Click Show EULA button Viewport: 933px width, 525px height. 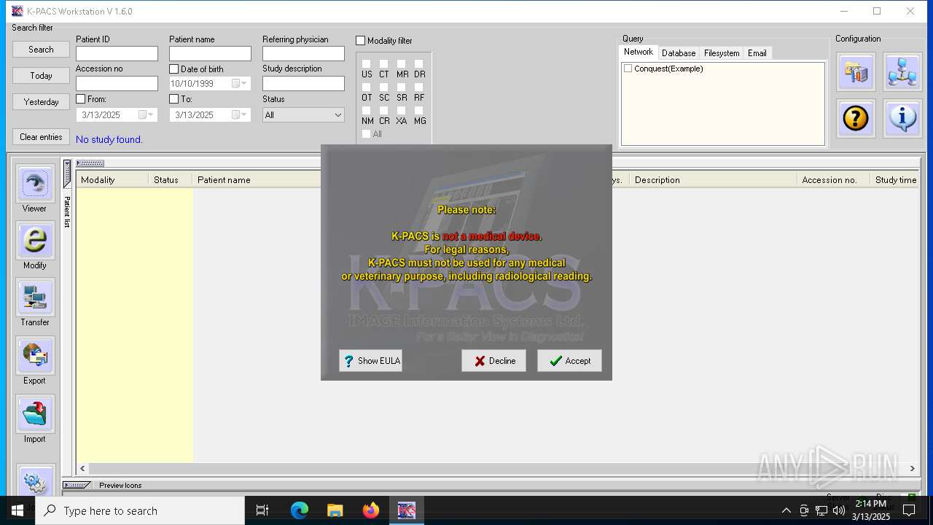click(370, 361)
